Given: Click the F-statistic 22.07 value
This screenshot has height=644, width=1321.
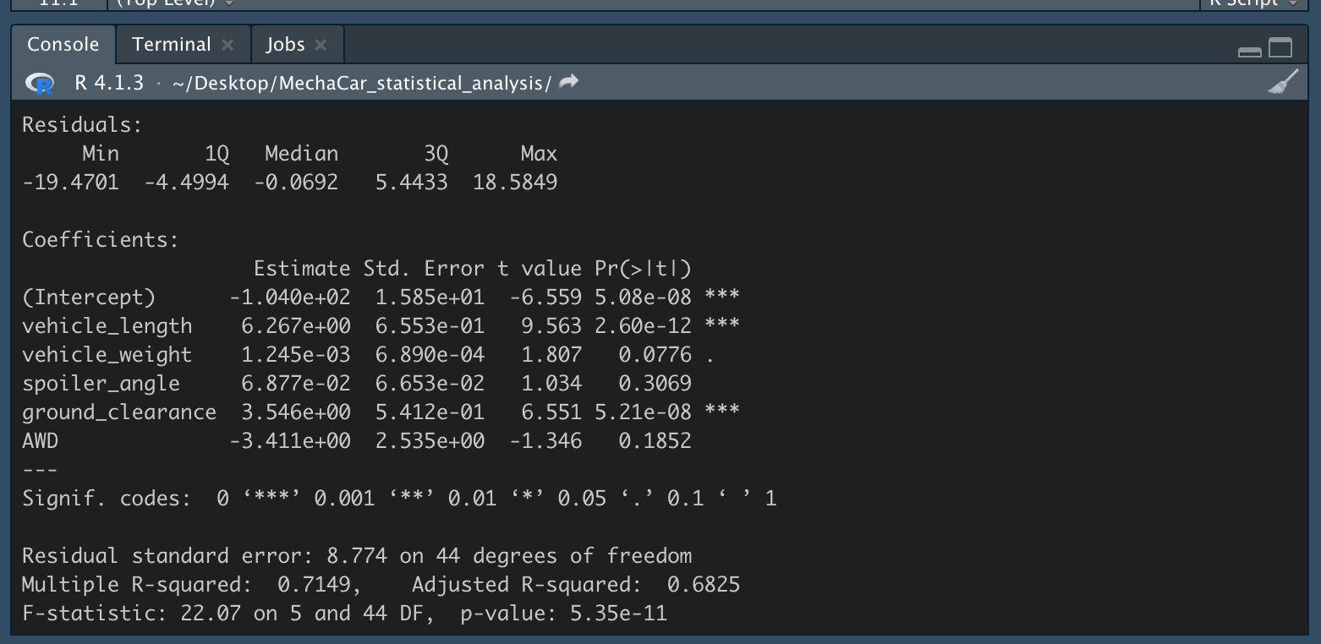Looking at the screenshot, I should (x=211, y=614).
